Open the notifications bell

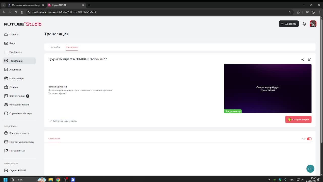point(304,24)
